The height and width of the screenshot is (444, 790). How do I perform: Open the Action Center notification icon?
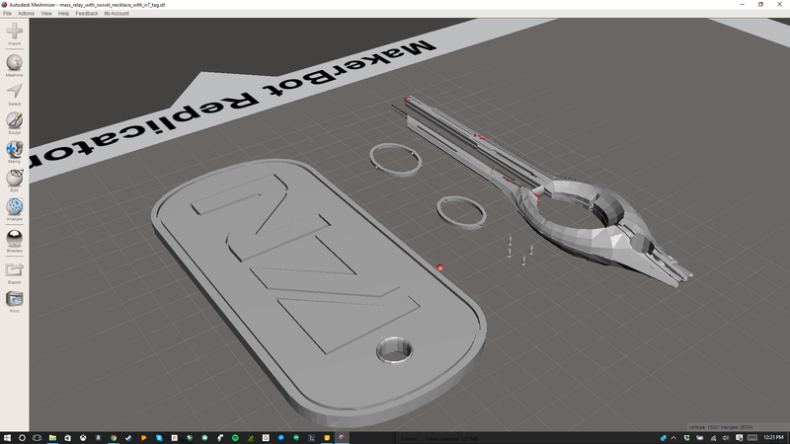tap(739, 437)
